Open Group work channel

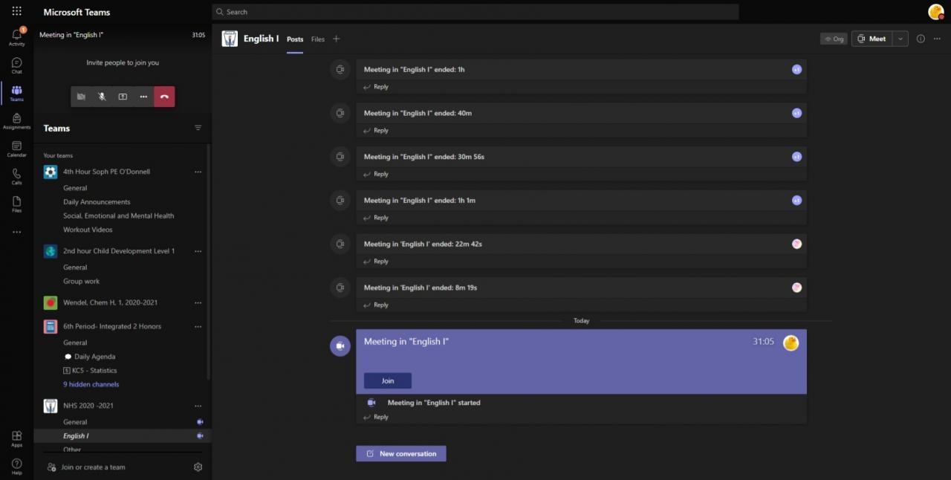tap(81, 282)
